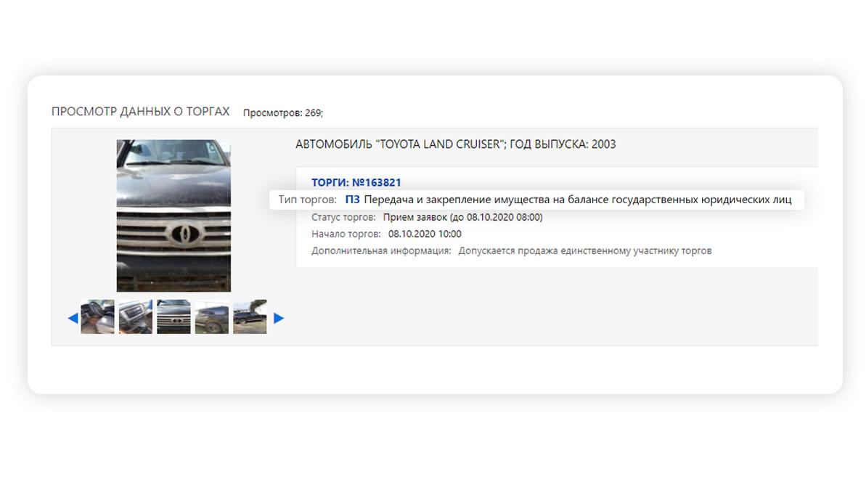The width and height of the screenshot is (866, 487).
Task: Open the dashboard radio thumbnail
Action: pyautogui.click(x=136, y=317)
